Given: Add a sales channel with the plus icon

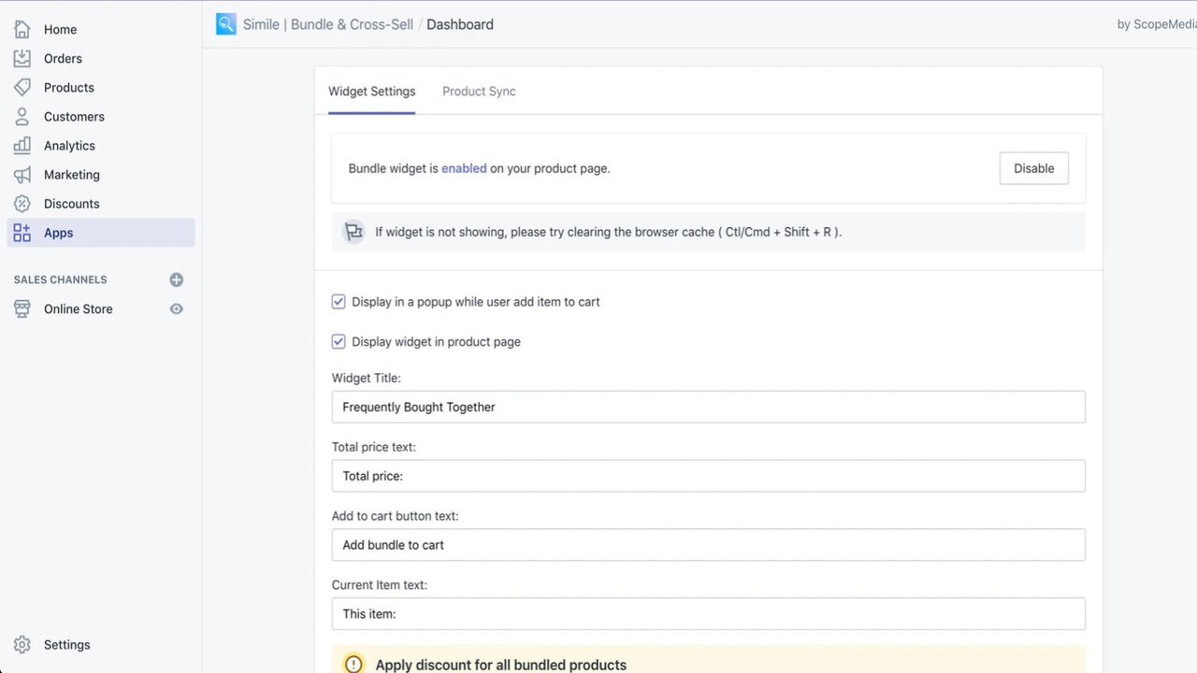Looking at the screenshot, I should click(x=177, y=279).
